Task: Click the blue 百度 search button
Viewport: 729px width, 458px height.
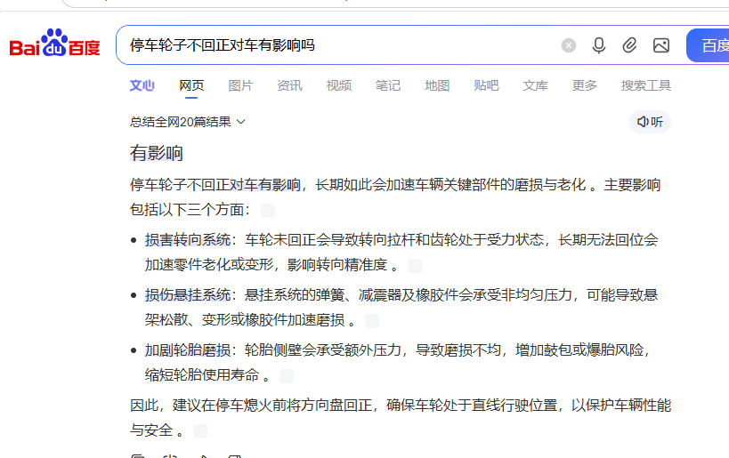Action: coord(708,45)
